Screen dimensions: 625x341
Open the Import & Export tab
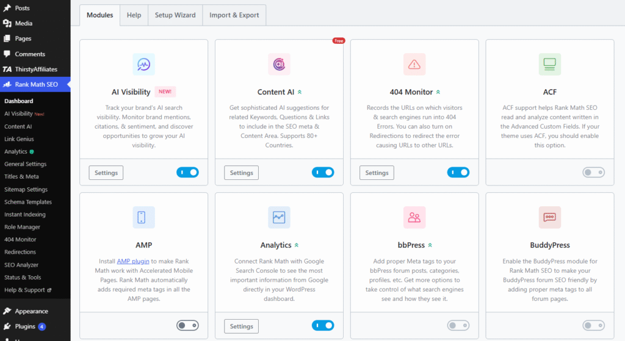click(x=234, y=15)
